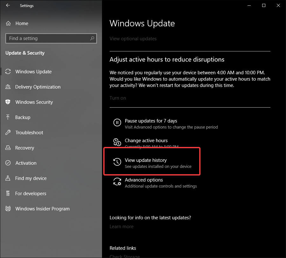Click the Windows Update sync arrows icon in sidebar

tap(8, 71)
